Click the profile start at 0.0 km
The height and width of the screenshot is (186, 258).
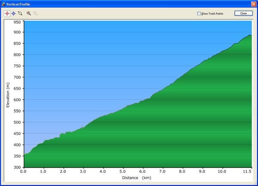click(x=24, y=155)
